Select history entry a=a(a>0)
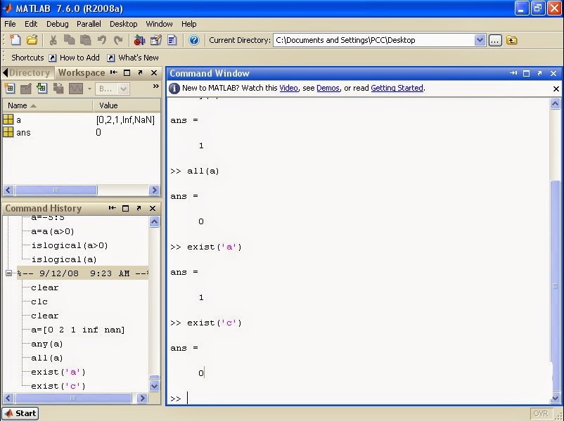564x421 pixels. pyautogui.click(x=53, y=231)
